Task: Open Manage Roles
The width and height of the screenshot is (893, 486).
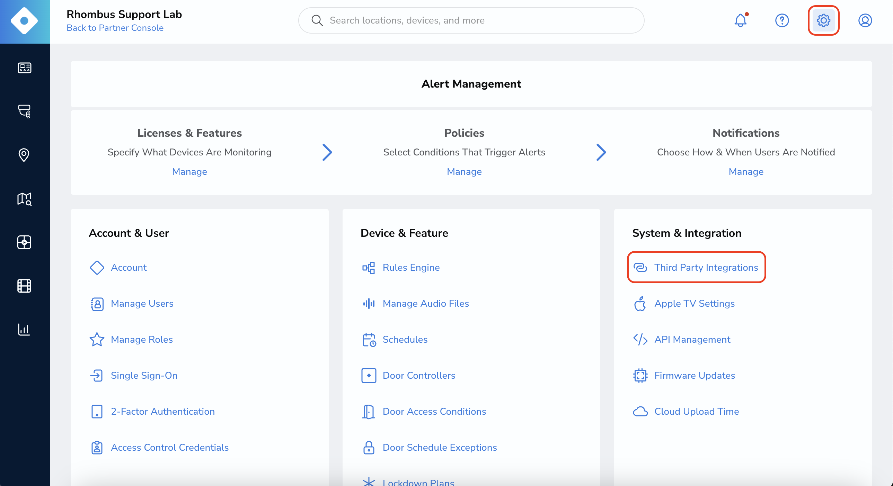Action: 142,340
